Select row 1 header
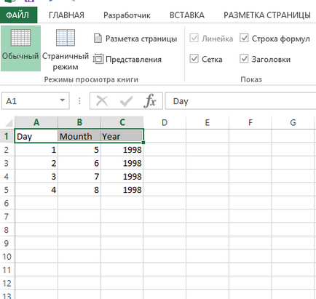 (7, 136)
